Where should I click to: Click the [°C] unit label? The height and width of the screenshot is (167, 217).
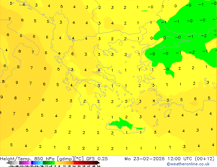click(x=79, y=159)
